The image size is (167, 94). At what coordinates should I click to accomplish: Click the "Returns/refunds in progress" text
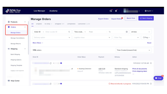coord(121,84)
